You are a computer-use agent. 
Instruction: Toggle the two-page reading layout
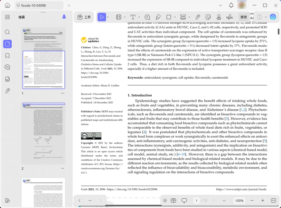click(173, 201)
